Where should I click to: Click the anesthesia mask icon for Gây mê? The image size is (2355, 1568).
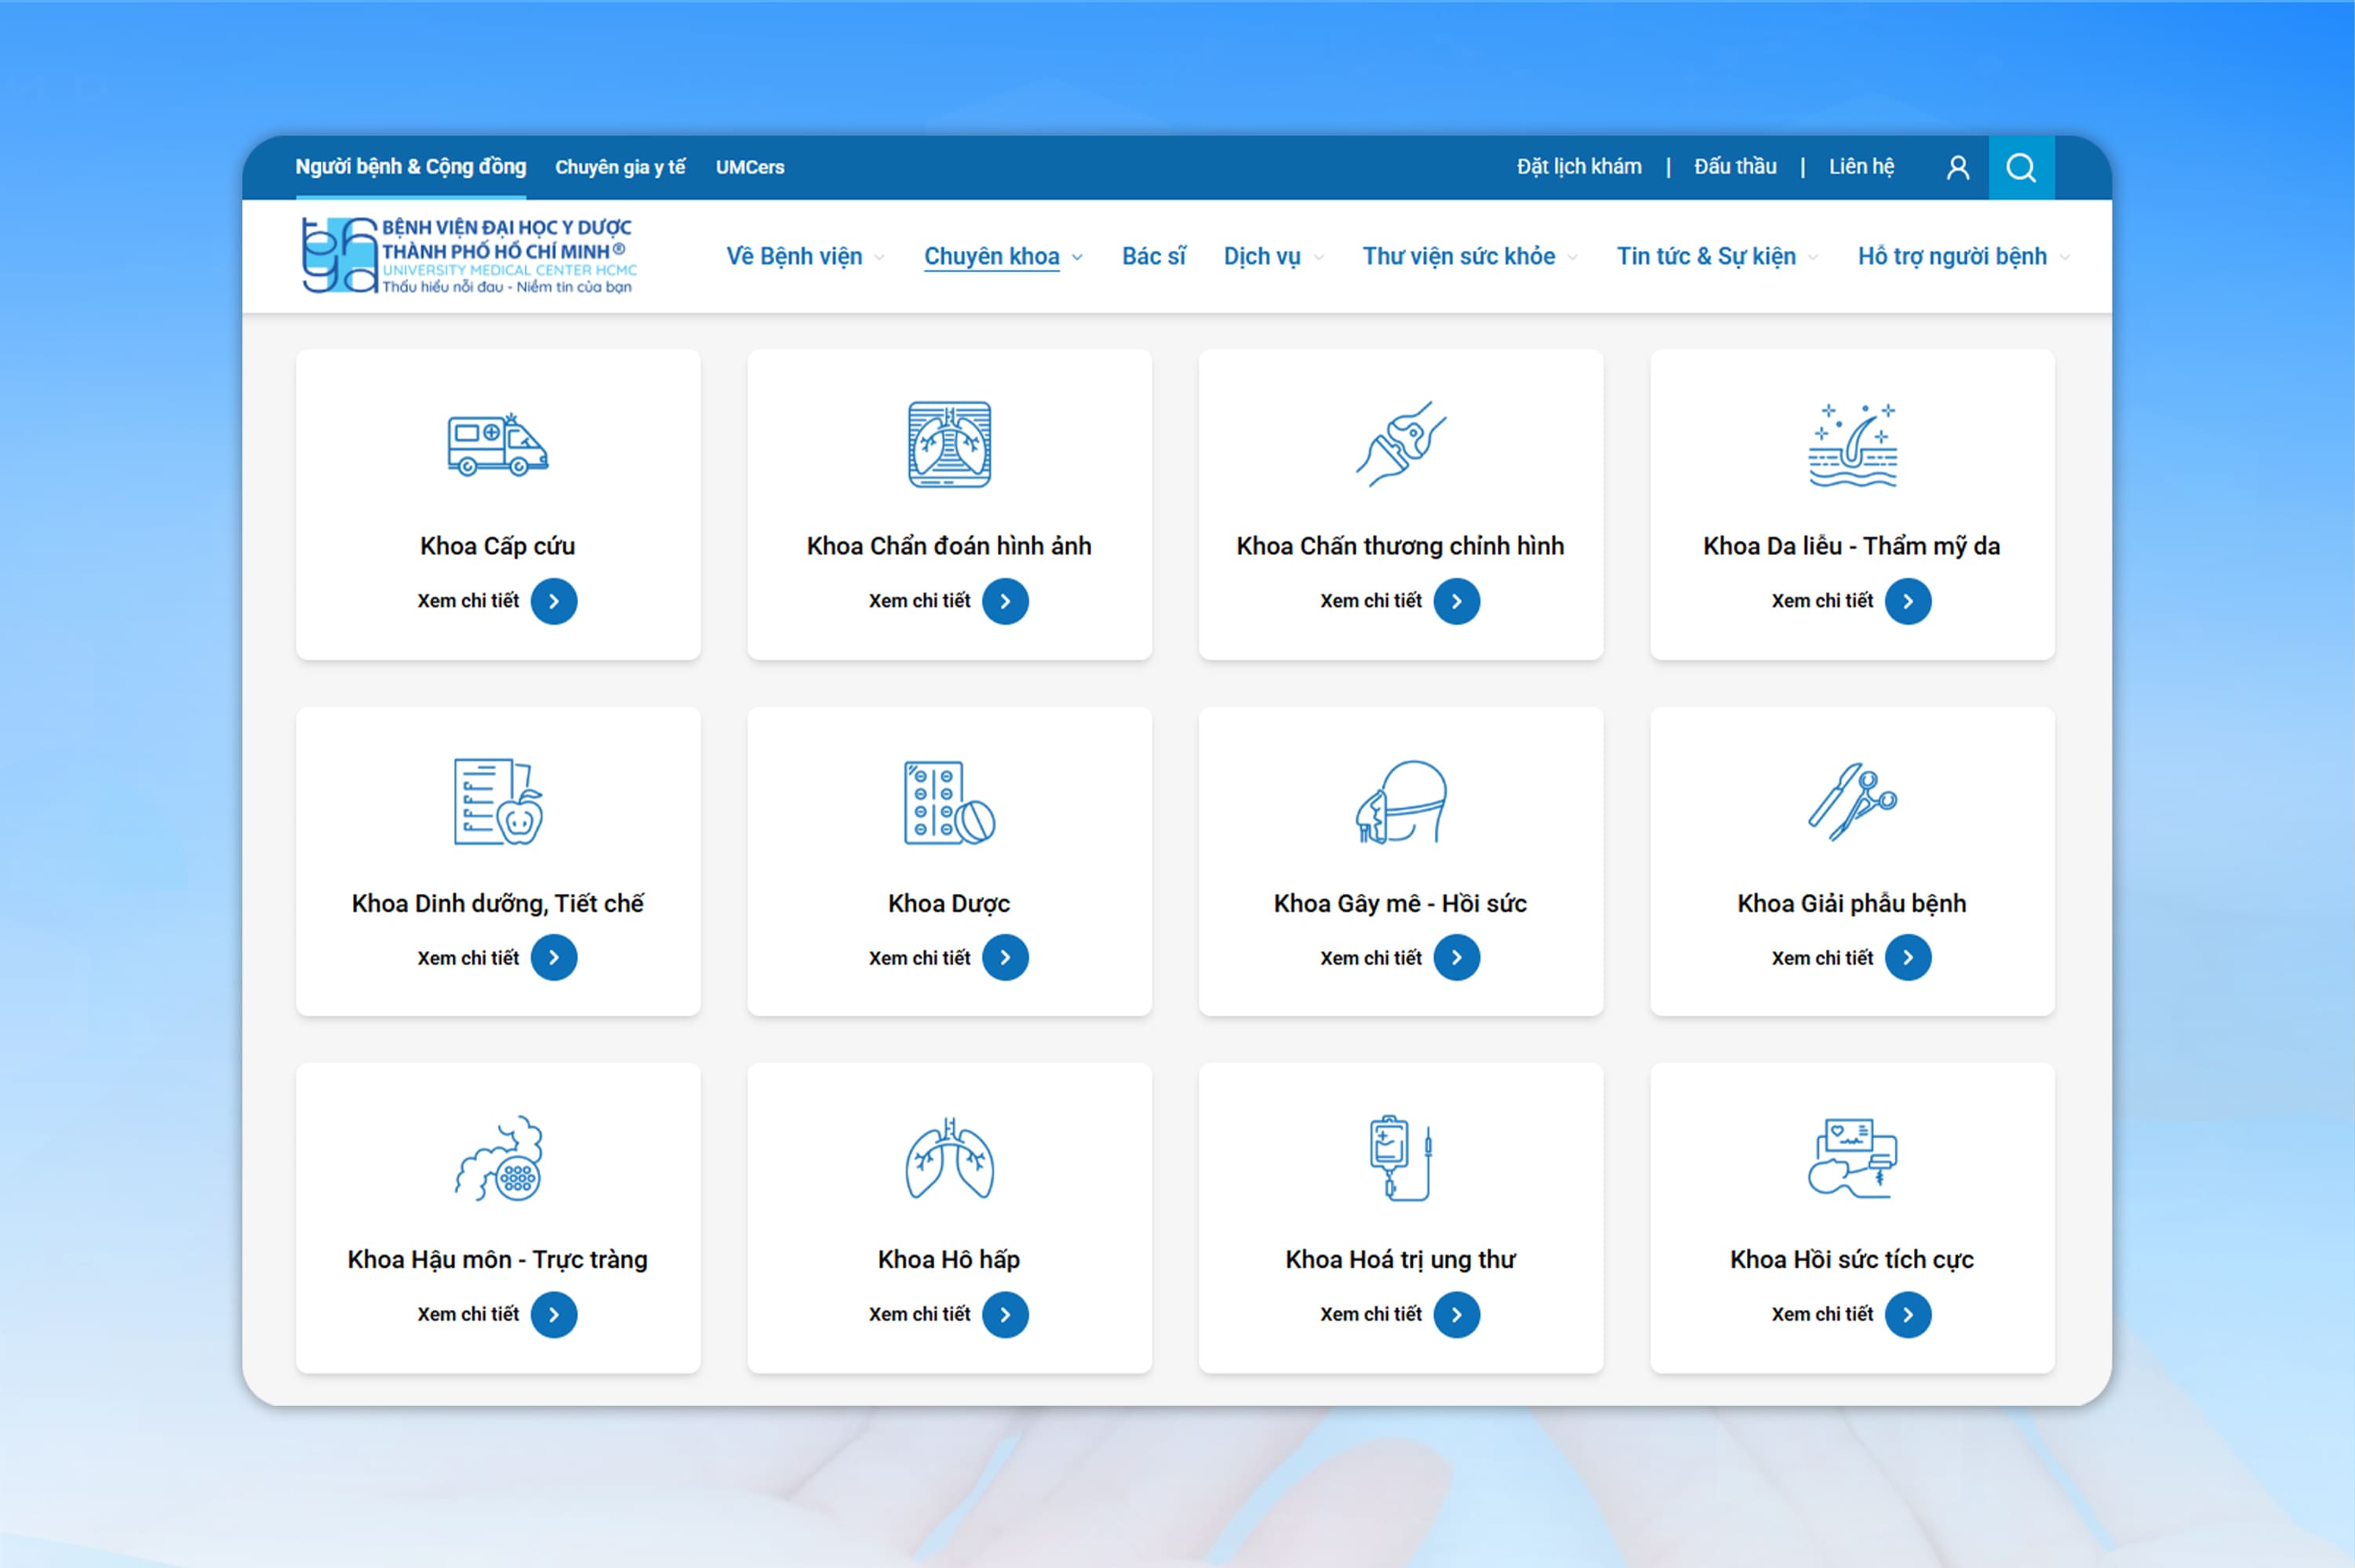pyautogui.click(x=1400, y=802)
